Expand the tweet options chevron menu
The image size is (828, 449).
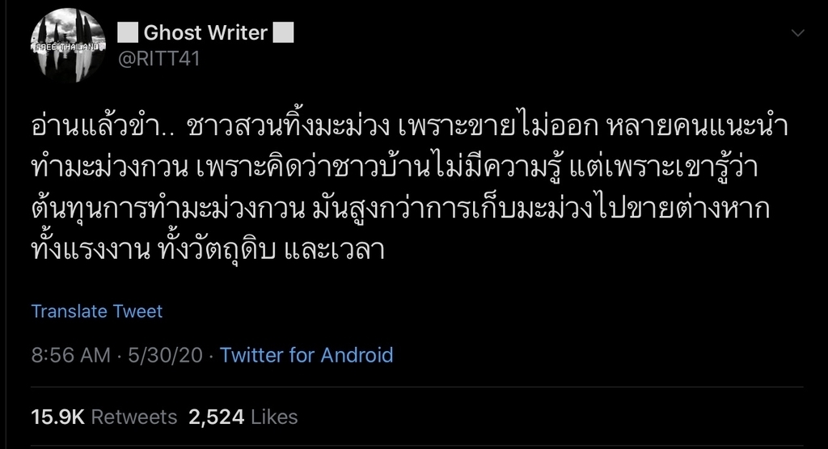click(797, 33)
